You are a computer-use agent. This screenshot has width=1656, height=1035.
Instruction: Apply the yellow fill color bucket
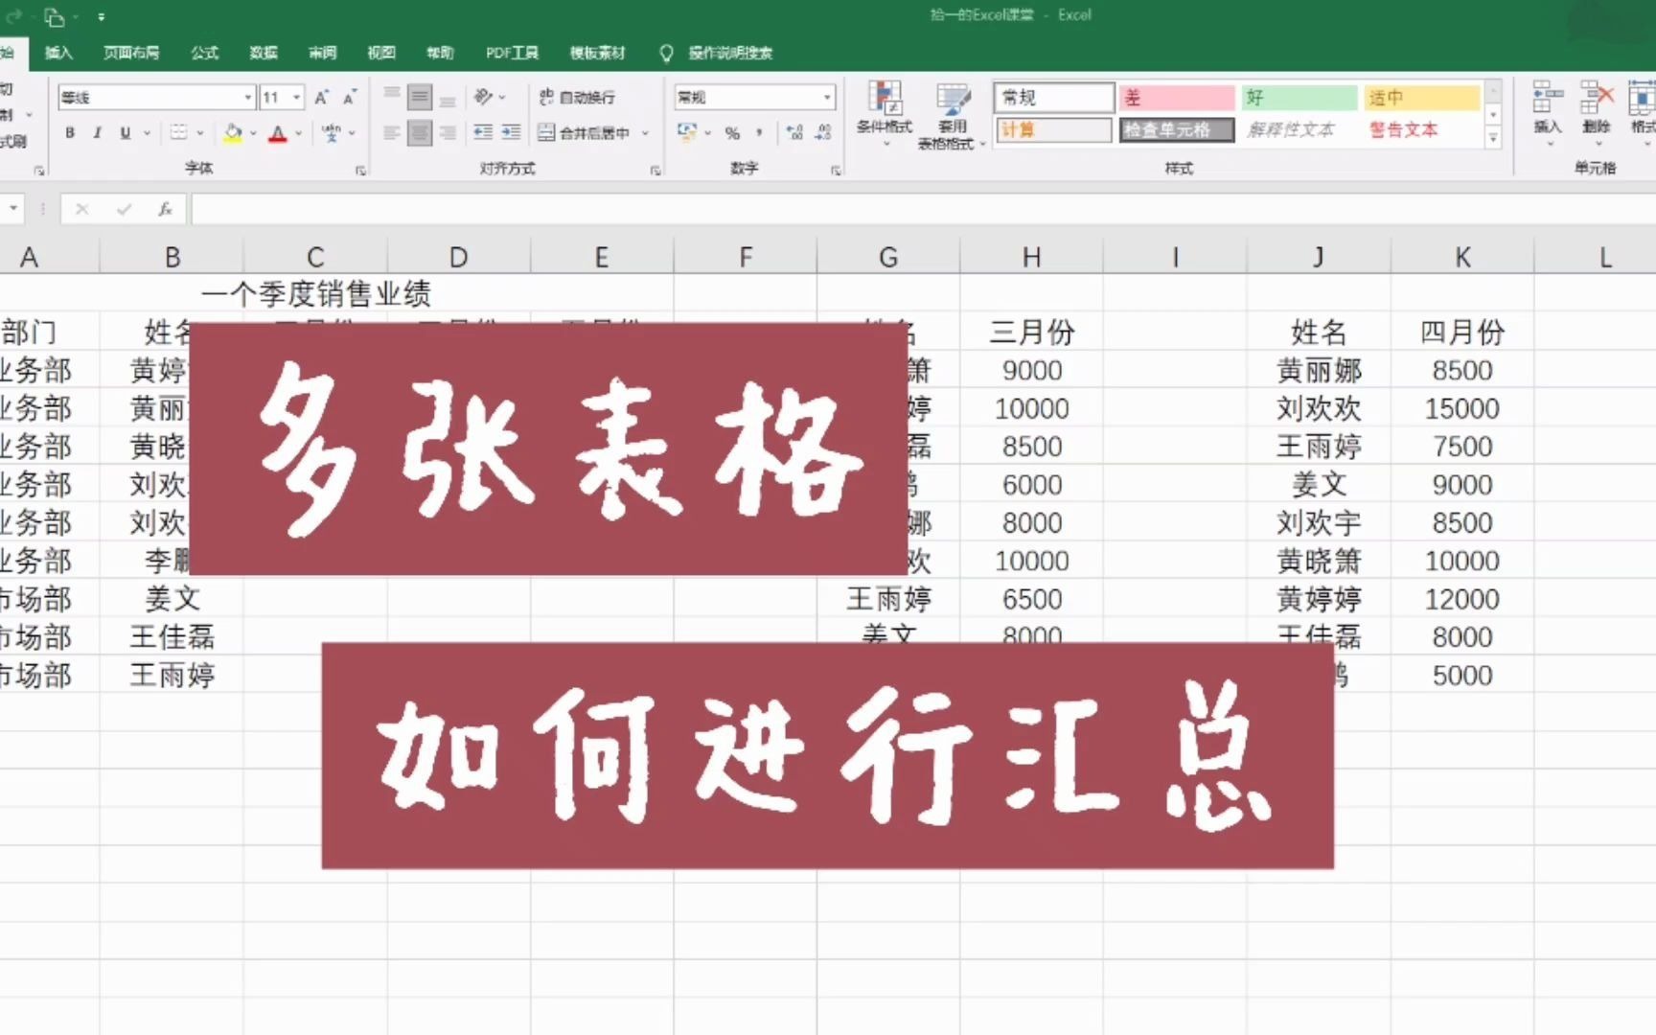[x=232, y=132]
